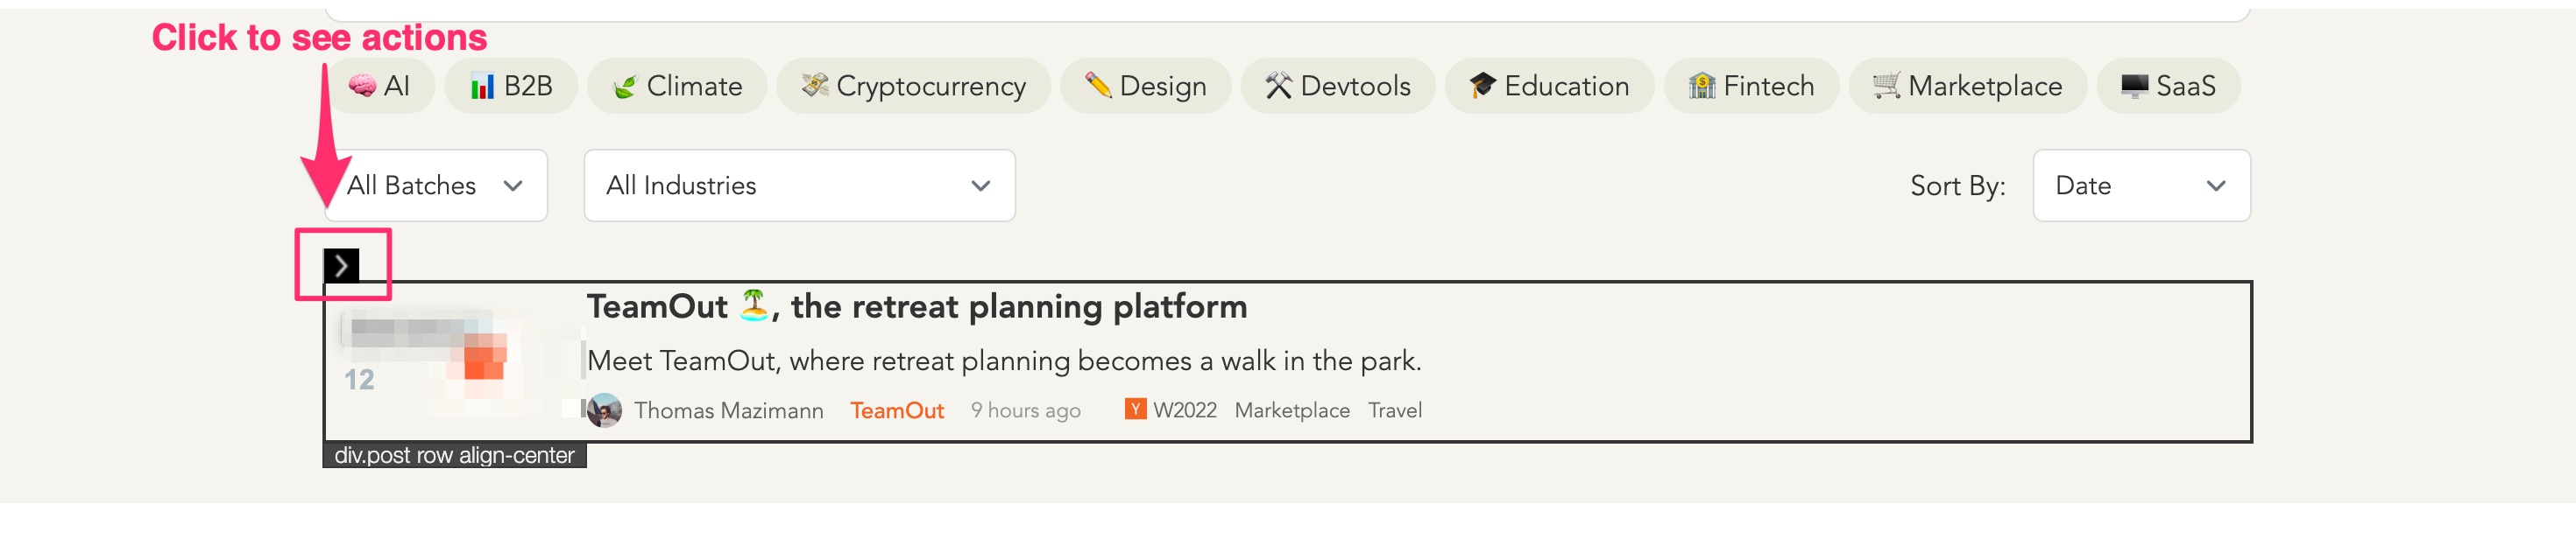Choose the Design category chip
This screenshot has width=2576, height=539.
pyautogui.click(x=1145, y=87)
